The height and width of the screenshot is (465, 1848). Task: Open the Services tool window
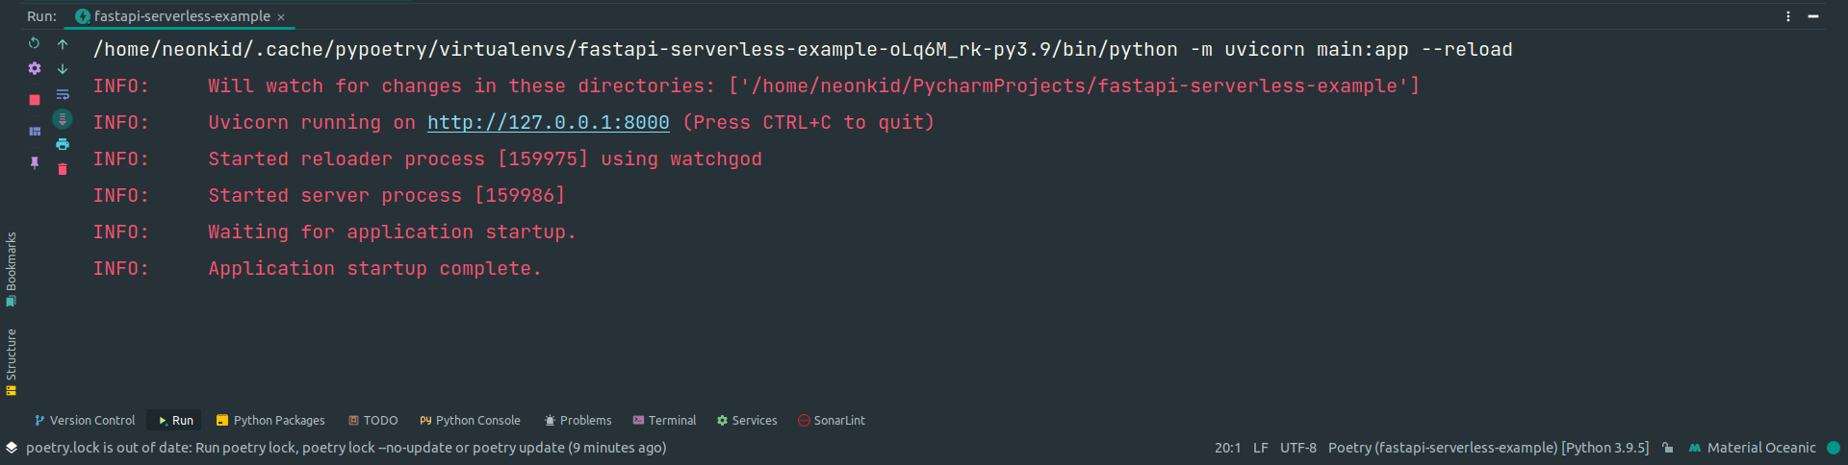(x=747, y=421)
